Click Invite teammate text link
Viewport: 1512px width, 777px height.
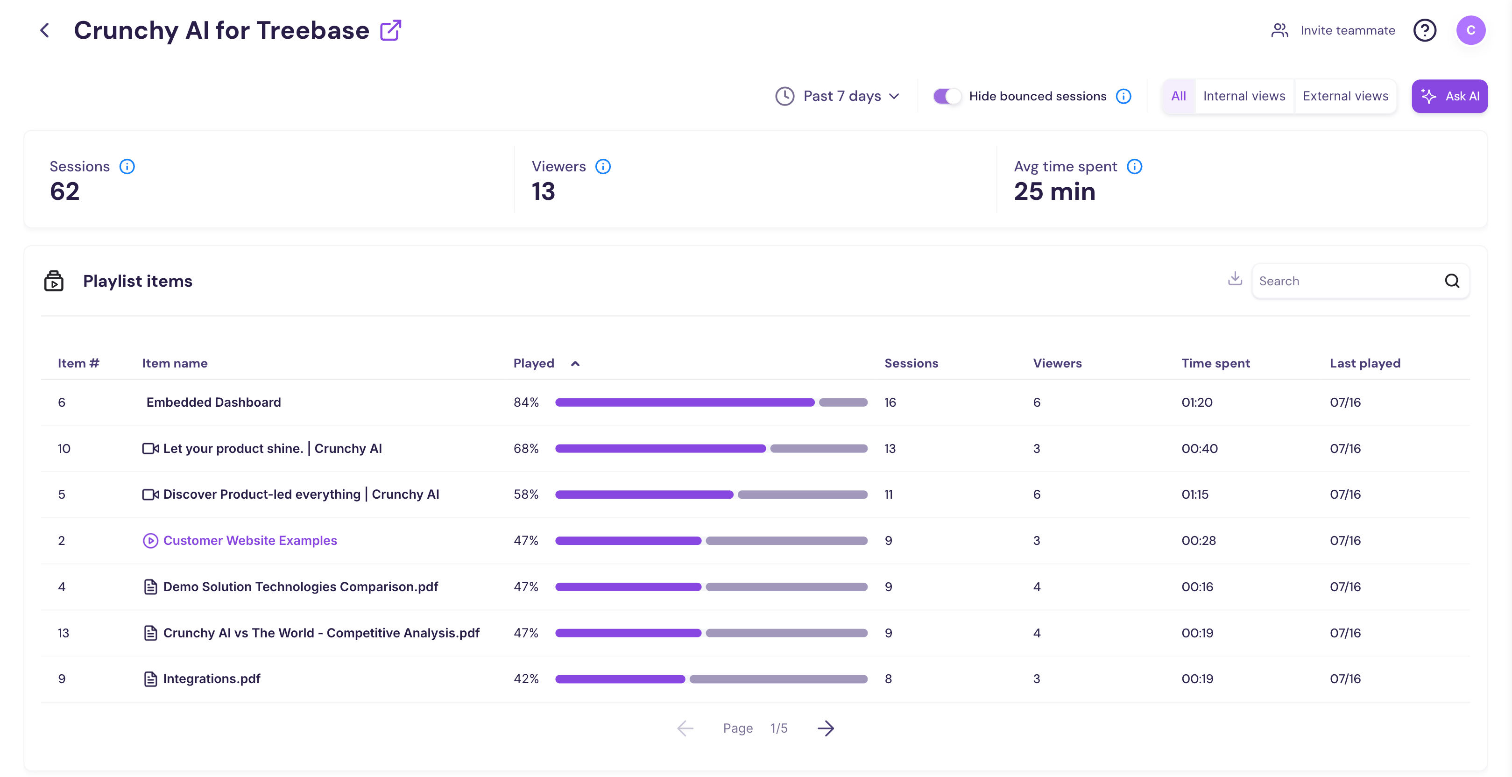[1348, 30]
